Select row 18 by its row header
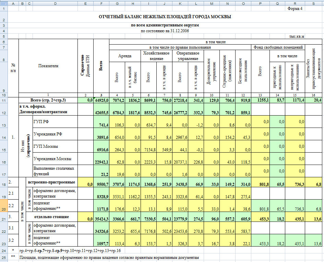The height and width of the screenshot is (262, 324). 4,182
